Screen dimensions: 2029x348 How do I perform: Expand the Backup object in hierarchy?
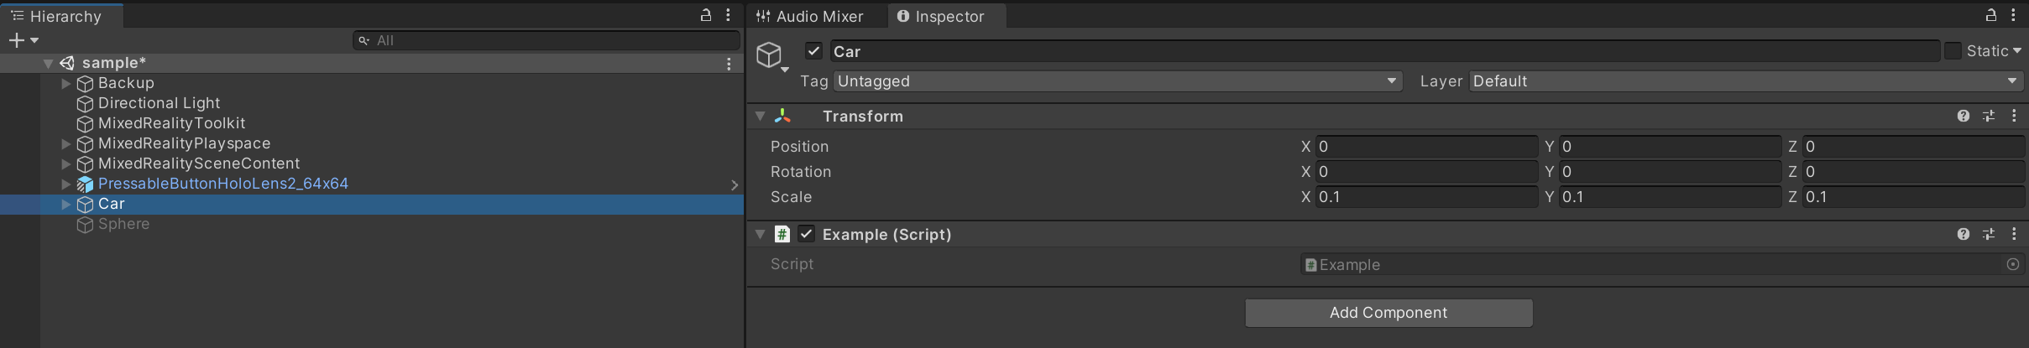click(x=66, y=83)
